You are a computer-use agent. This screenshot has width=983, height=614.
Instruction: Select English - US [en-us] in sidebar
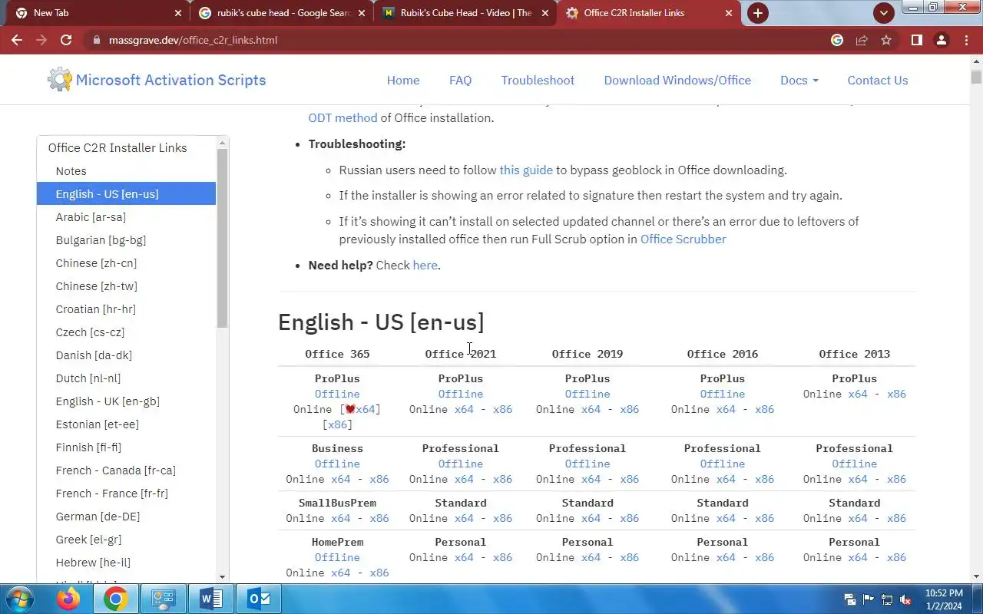pos(126,194)
